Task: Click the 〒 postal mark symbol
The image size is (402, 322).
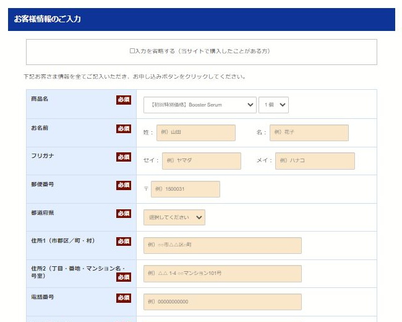Action: pos(146,189)
